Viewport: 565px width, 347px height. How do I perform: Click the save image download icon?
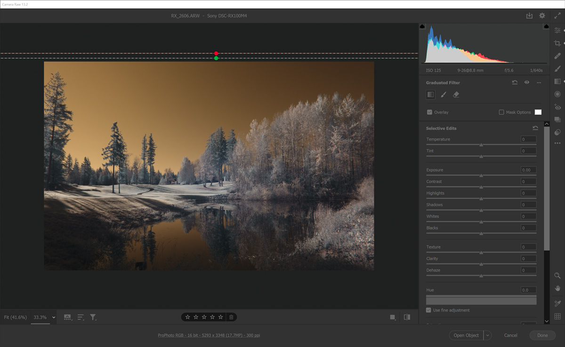click(529, 16)
